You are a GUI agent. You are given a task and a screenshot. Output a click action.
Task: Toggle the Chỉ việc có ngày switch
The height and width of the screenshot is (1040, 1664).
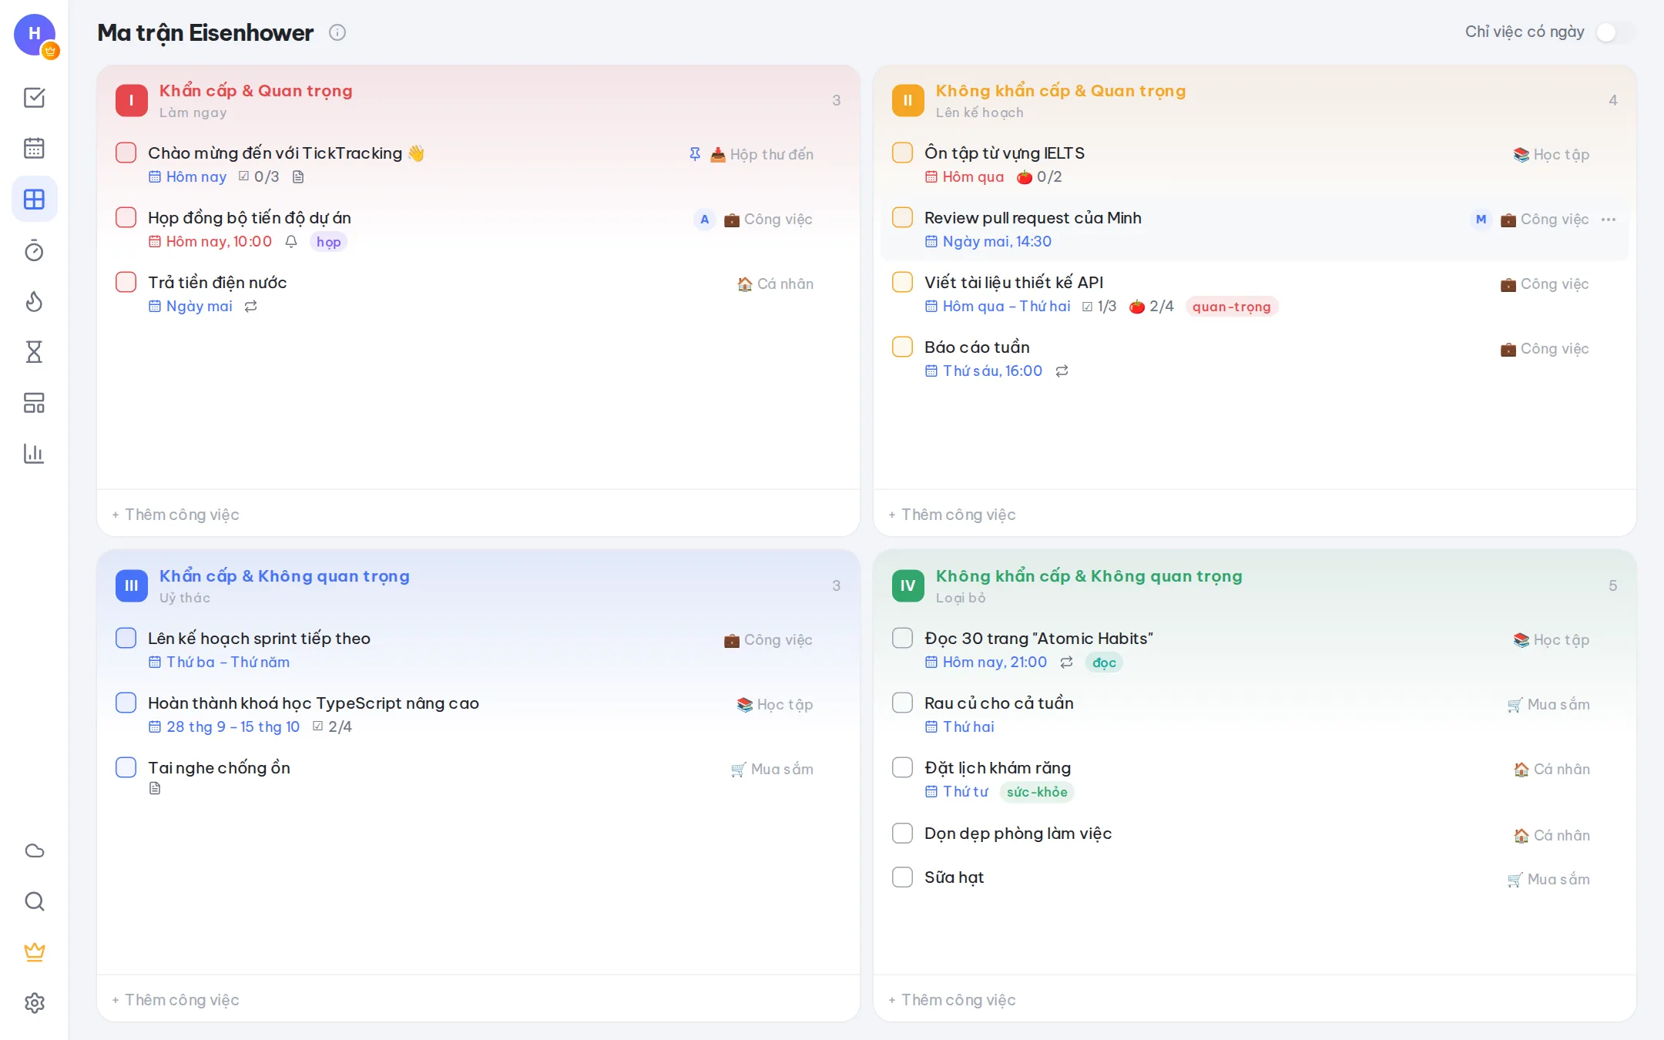point(1615,32)
